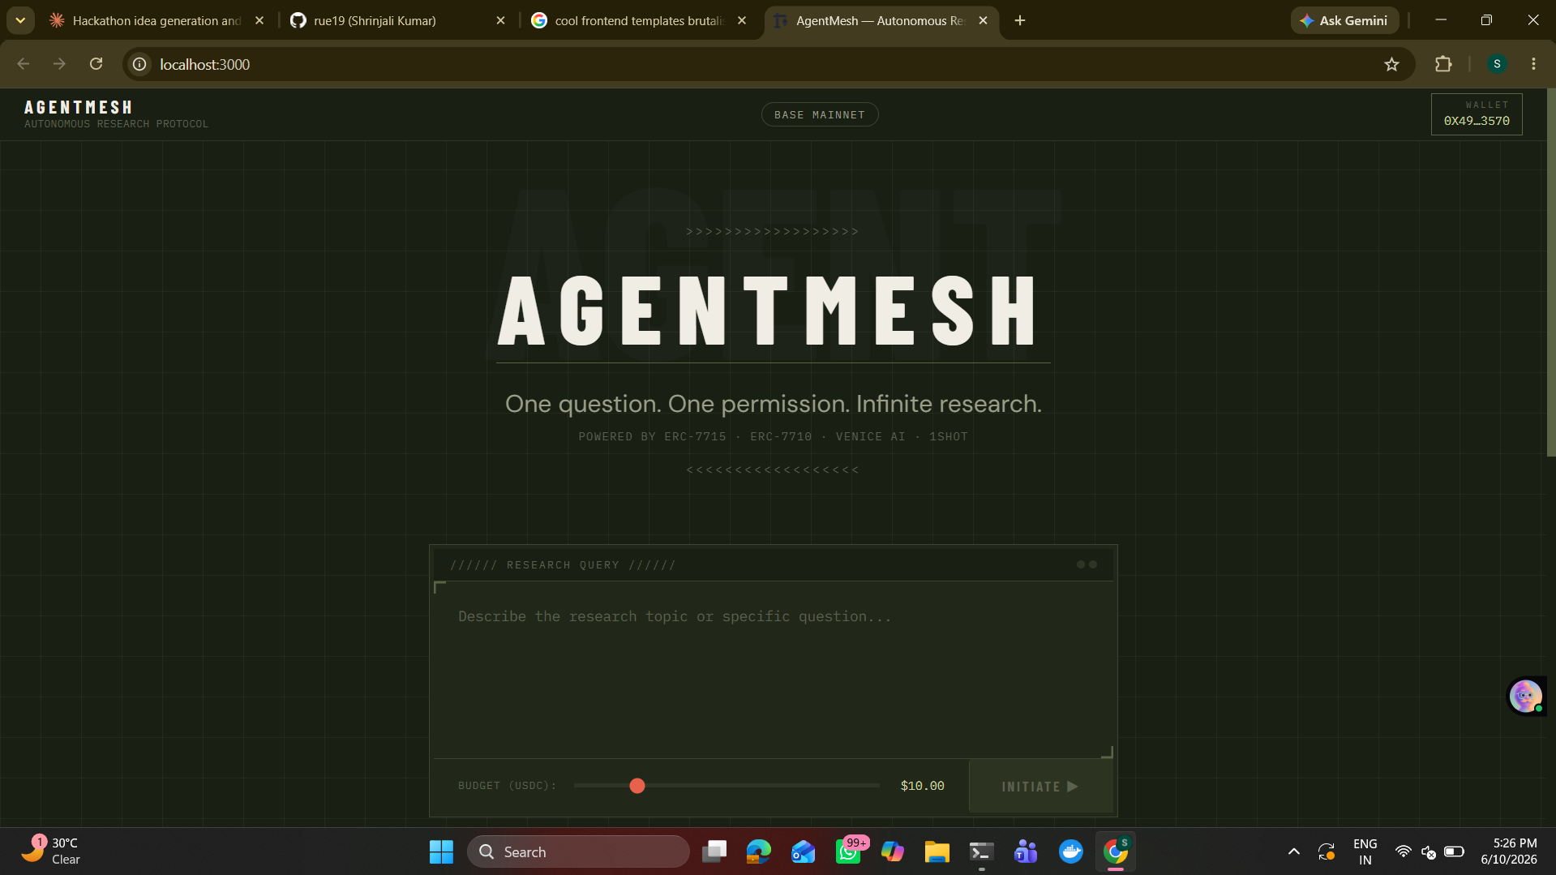The width and height of the screenshot is (1556, 875).
Task: Open a new browser tab
Action: (x=1020, y=20)
